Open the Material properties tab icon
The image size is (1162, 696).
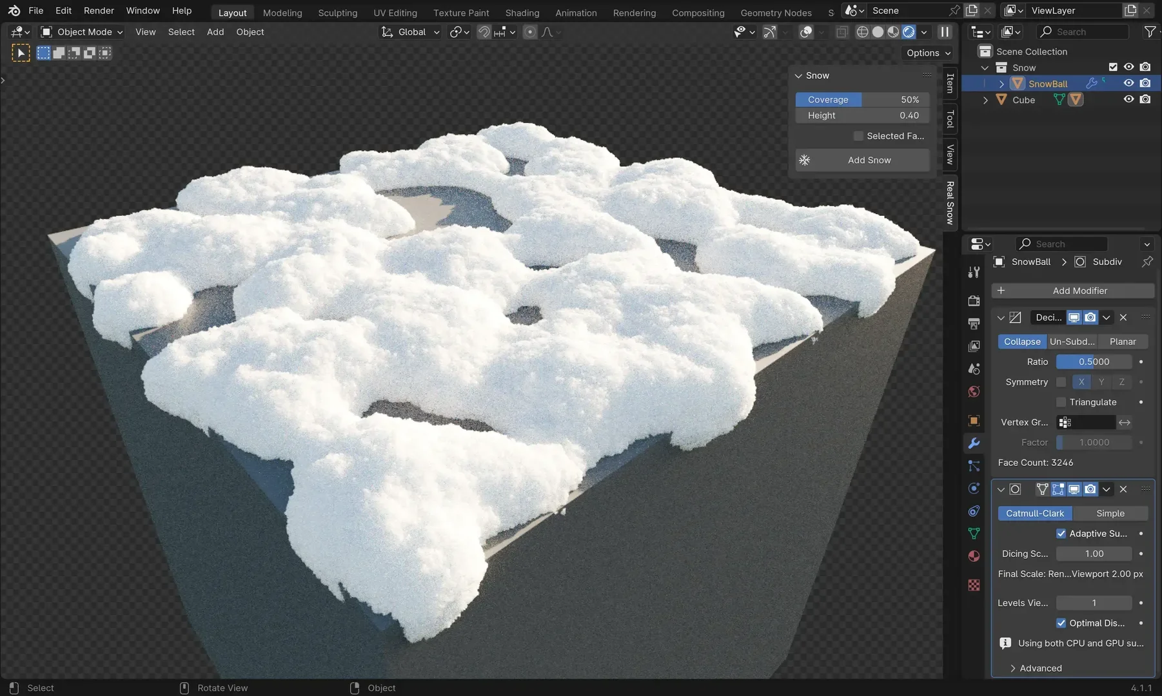pyautogui.click(x=974, y=556)
